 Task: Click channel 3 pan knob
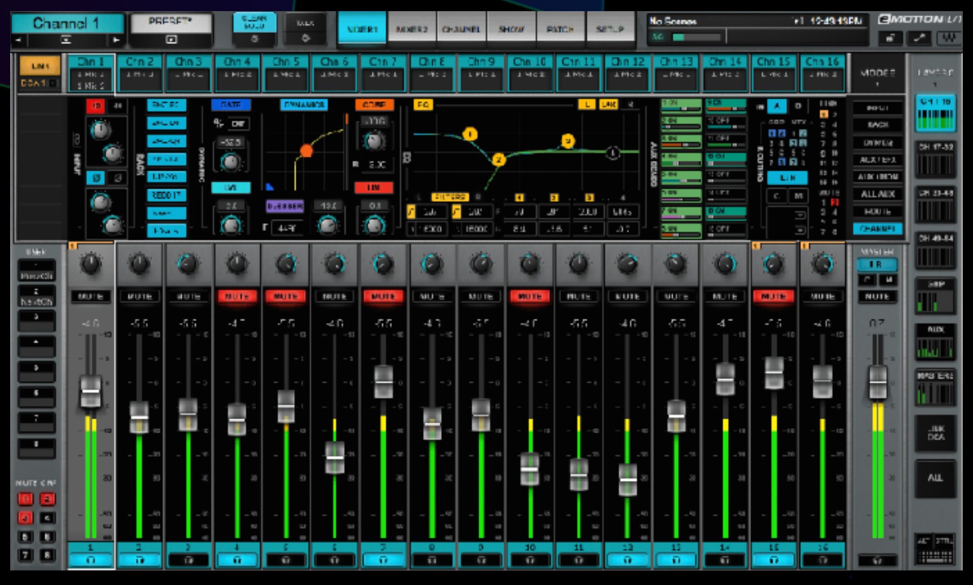coord(188,263)
